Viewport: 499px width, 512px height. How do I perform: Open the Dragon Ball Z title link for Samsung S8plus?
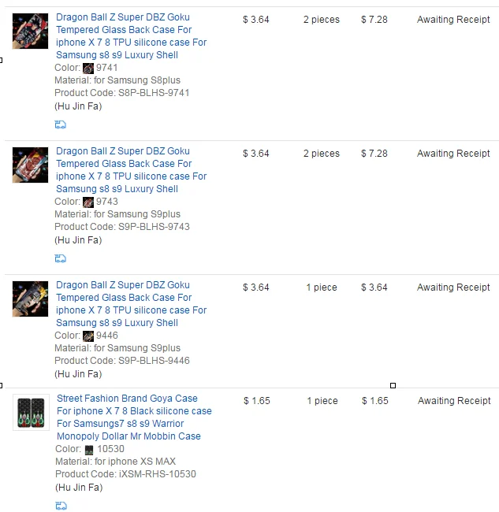point(132,36)
